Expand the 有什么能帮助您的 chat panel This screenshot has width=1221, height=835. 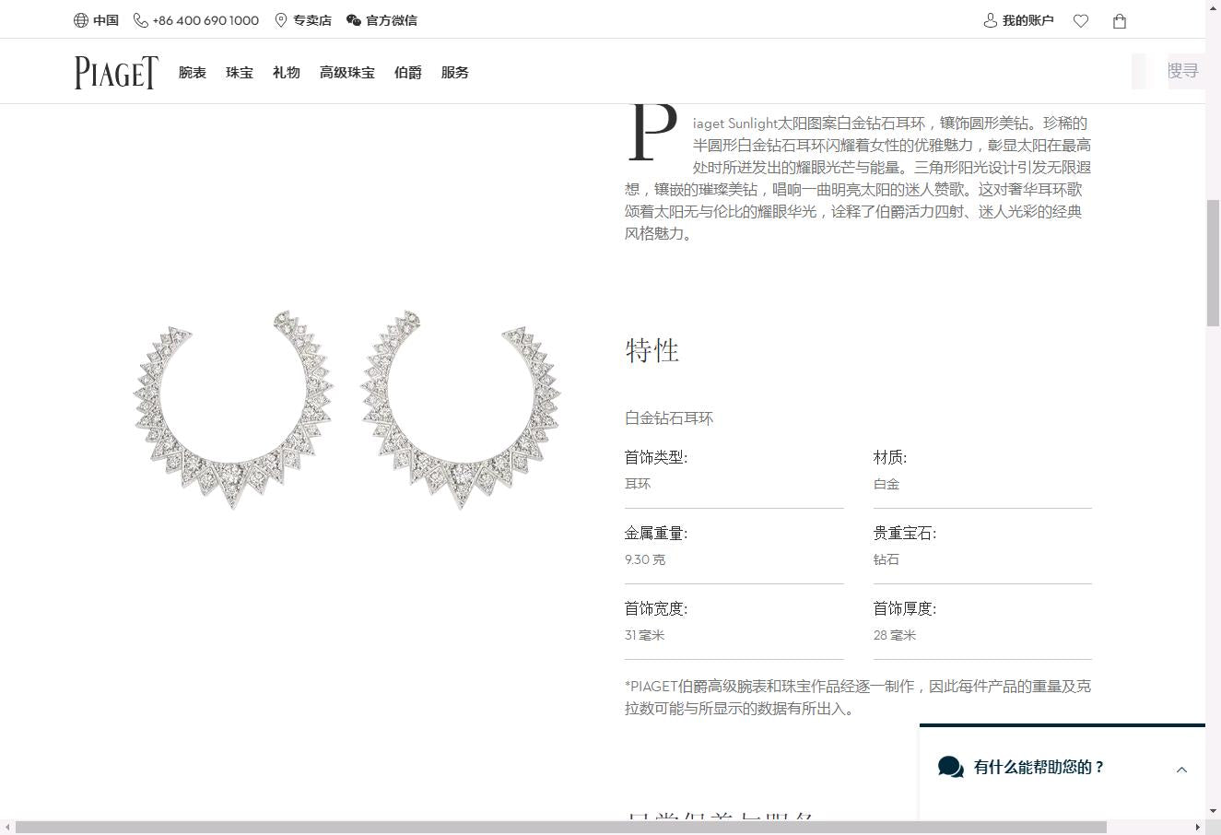coord(1181,770)
